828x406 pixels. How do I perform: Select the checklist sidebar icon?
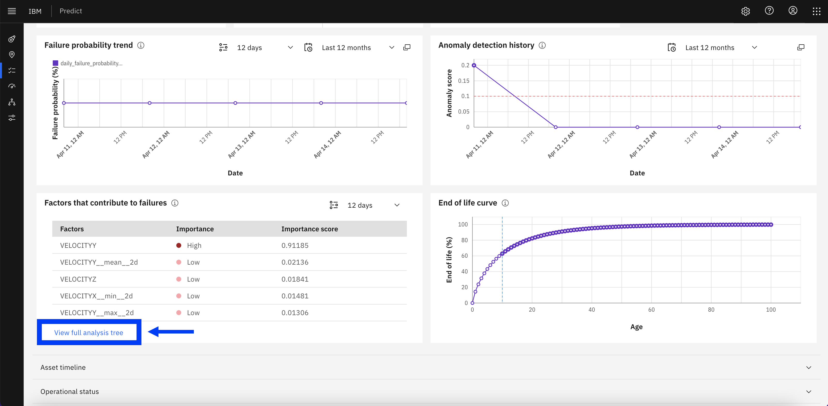pyautogui.click(x=12, y=70)
